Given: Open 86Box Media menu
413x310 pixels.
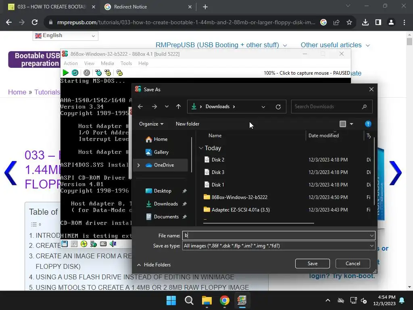Looking at the screenshot, I should (107, 63).
